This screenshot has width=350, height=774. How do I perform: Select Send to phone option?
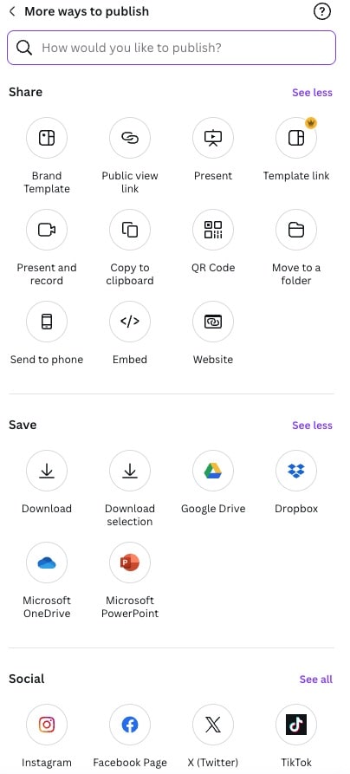tap(47, 322)
